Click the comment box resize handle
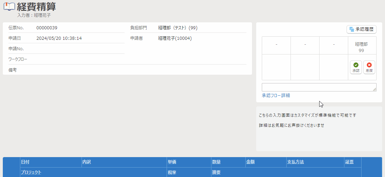 click(375, 90)
